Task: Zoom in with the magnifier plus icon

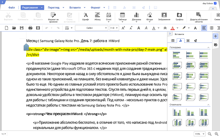Action: pyautogui.click(x=217, y=134)
